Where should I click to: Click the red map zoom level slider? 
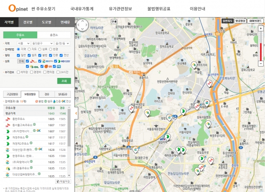click(x=261, y=52)
